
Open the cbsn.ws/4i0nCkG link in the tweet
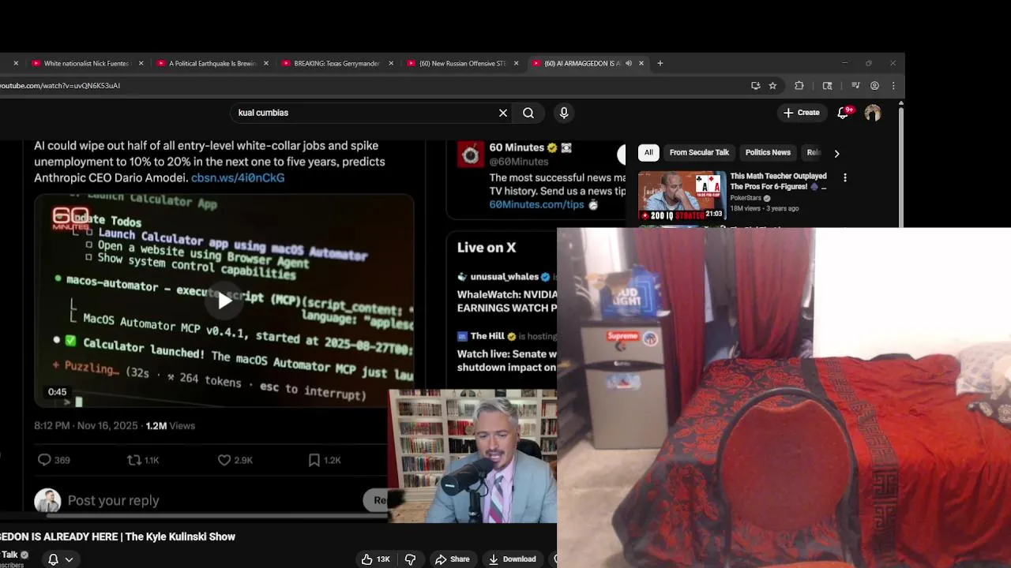[238, 177]
